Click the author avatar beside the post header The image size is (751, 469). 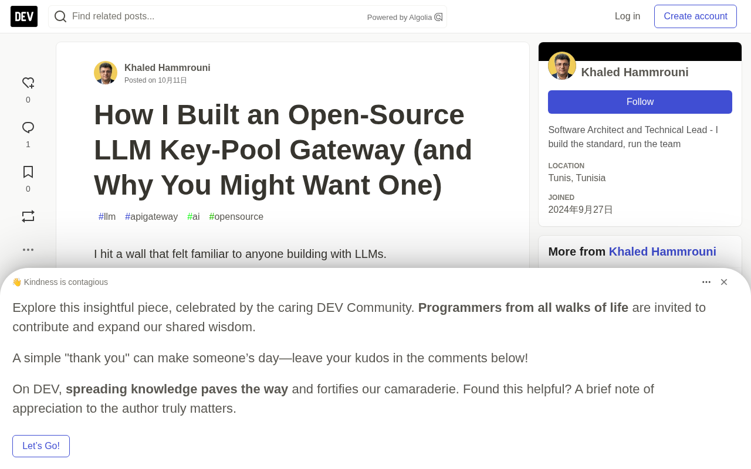tap(106, 73)
